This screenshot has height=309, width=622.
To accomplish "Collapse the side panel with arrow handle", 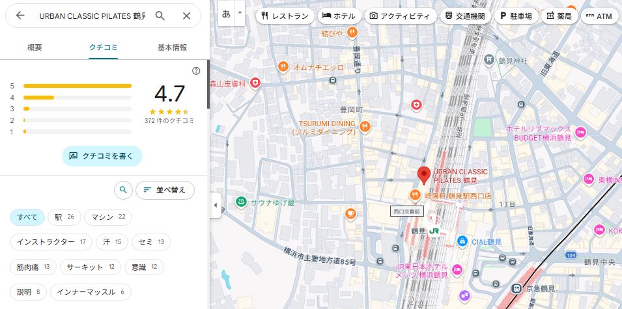I will pos(215,206).
